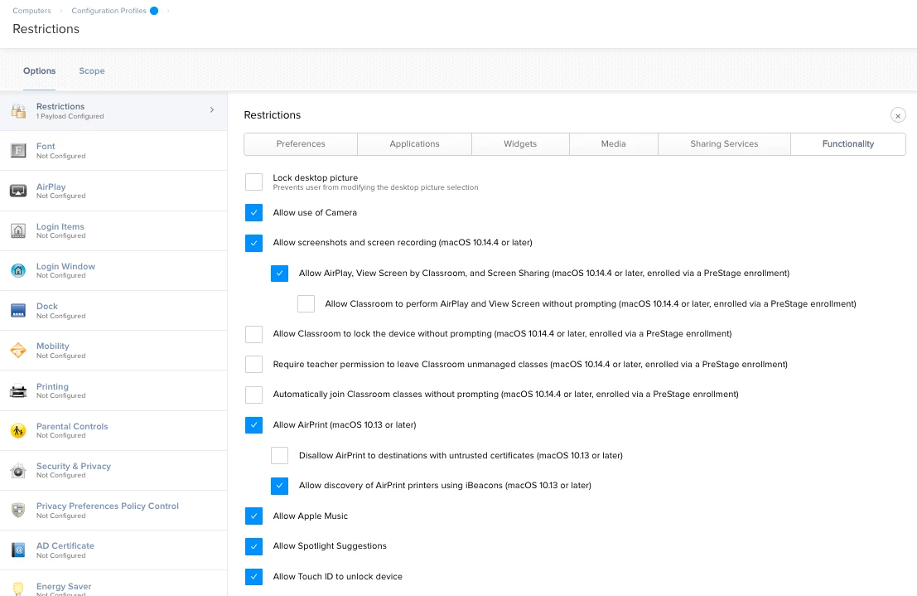Check Automatically join Classroom classes without prompting
The image size is (917, 596).
point(253,395)
